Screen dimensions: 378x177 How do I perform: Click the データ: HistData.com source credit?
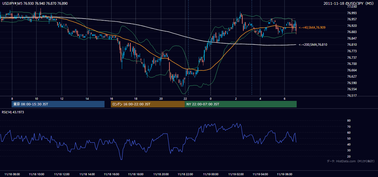pos(350,161)
